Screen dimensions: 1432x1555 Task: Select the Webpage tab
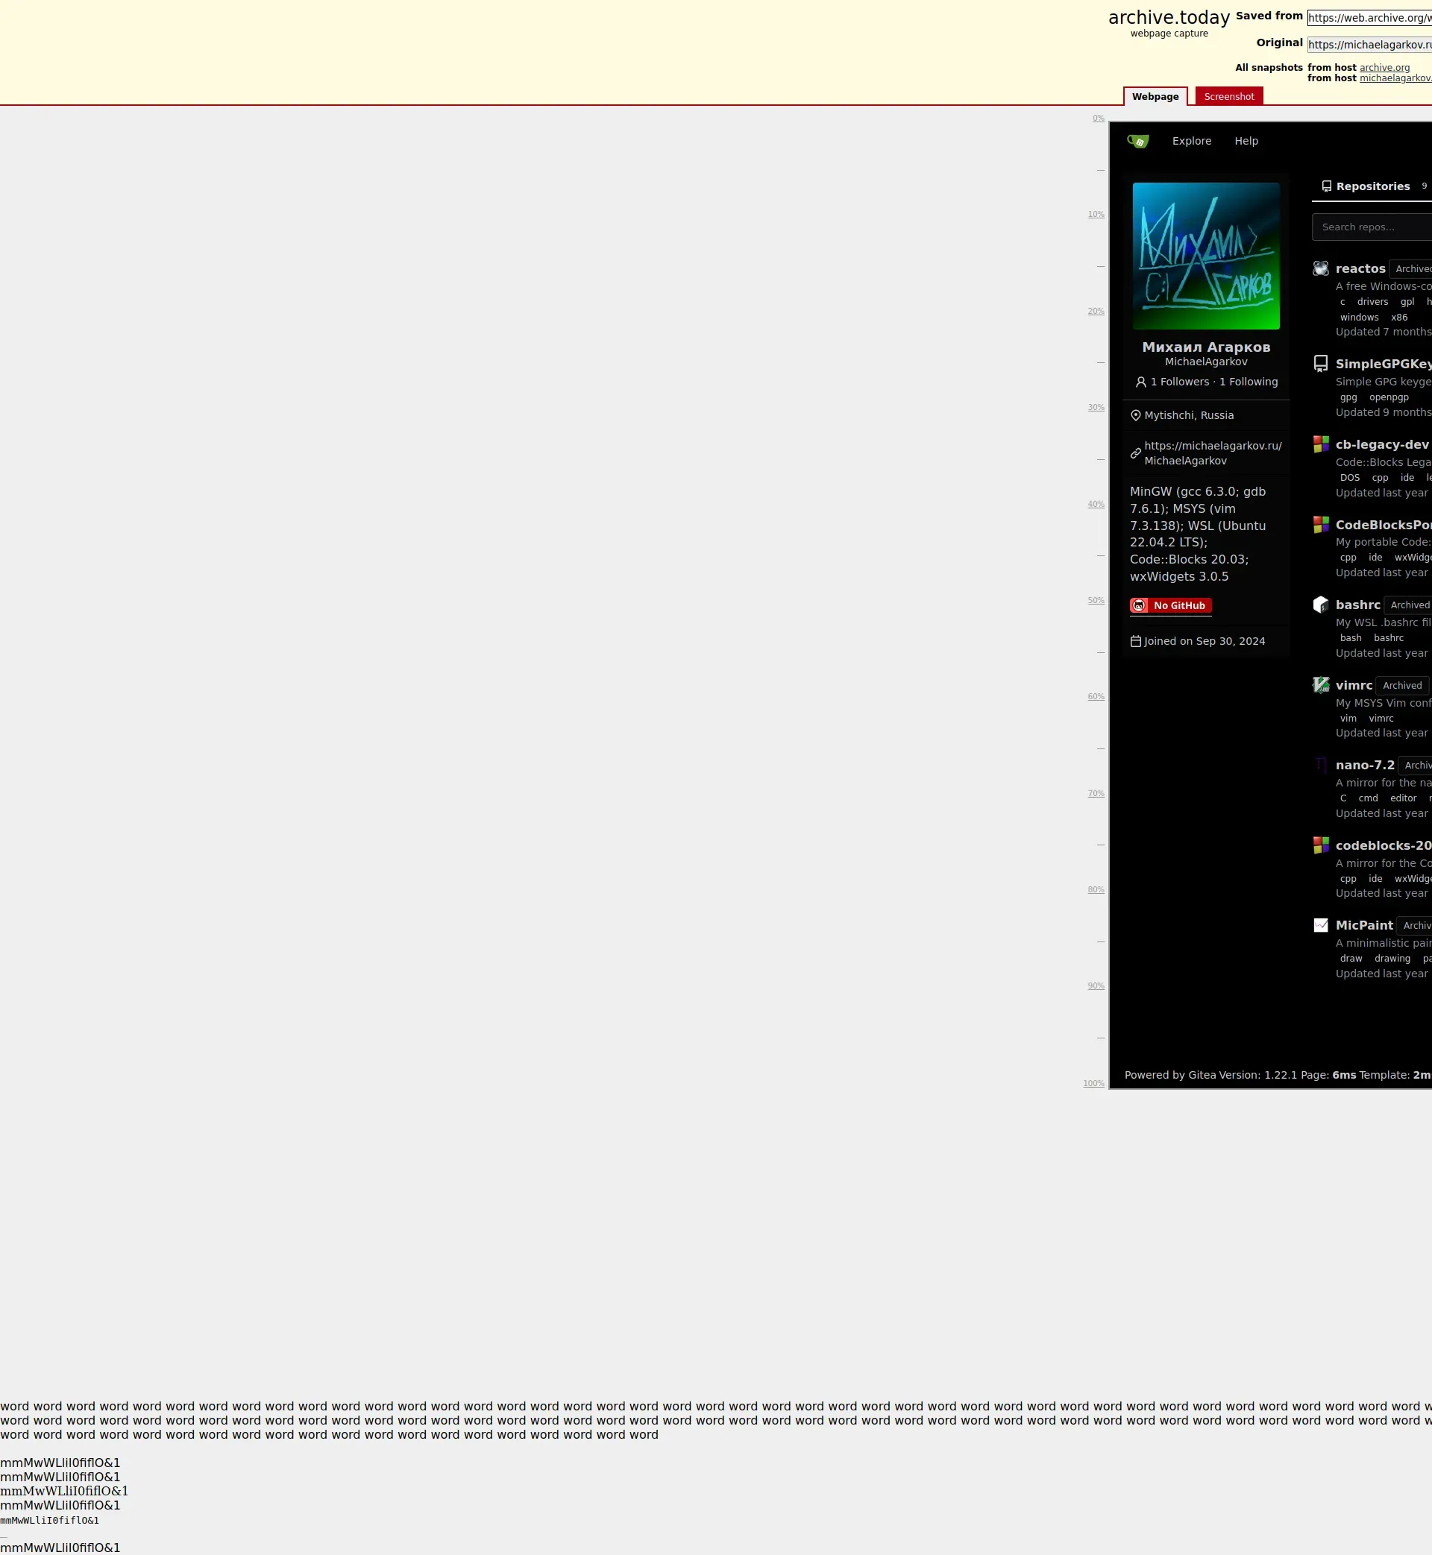click(1155, 97)
